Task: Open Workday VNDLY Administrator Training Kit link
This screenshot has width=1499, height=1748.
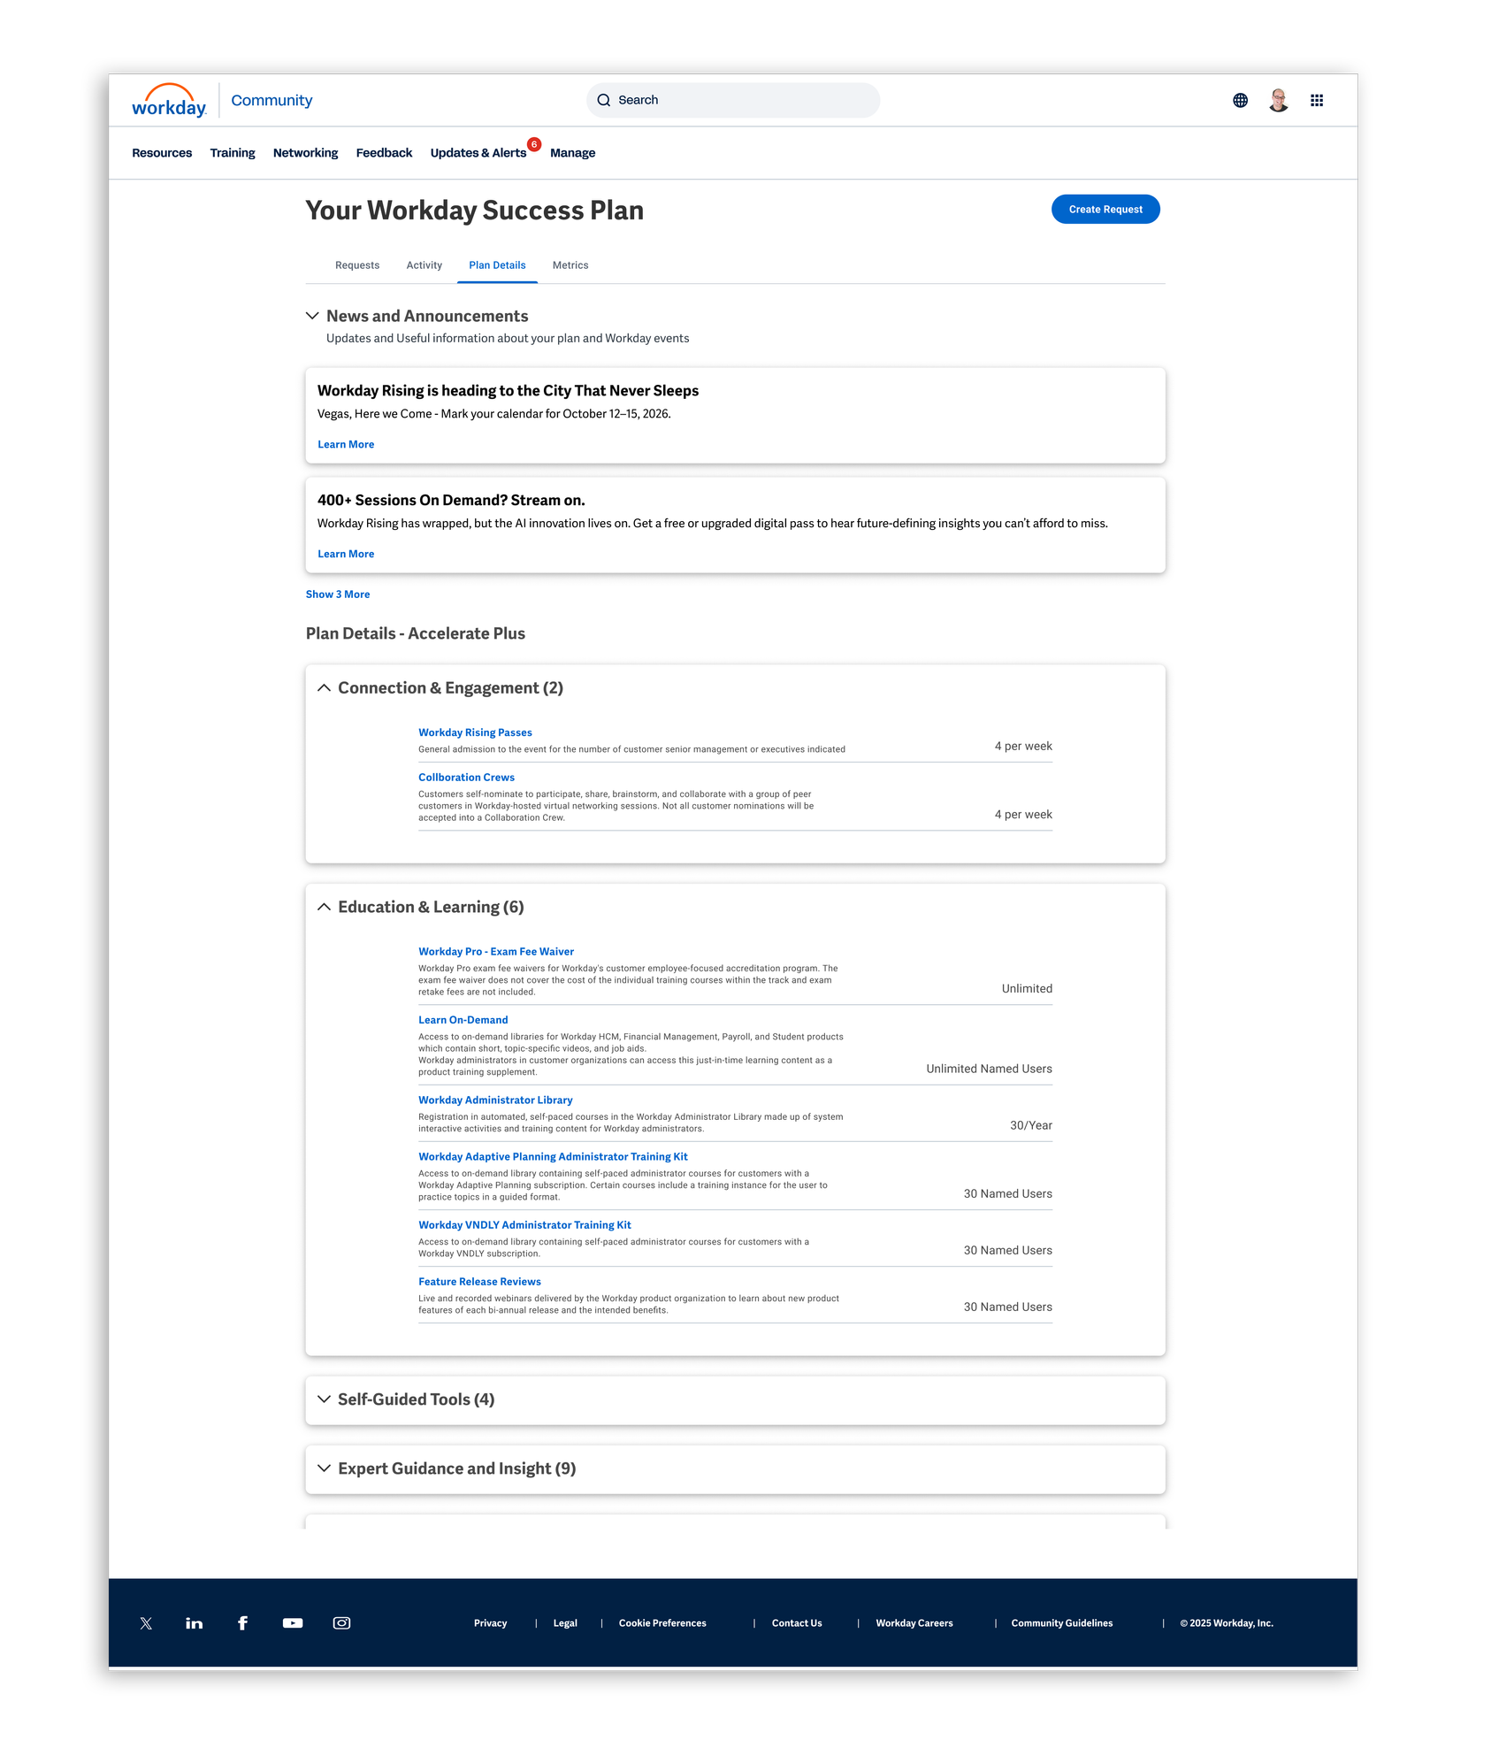Action: (524, 1225)
